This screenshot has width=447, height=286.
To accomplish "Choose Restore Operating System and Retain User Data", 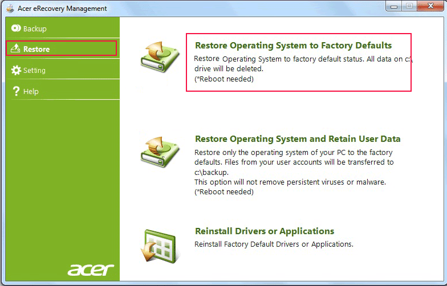I will click(x=298, y=139).
